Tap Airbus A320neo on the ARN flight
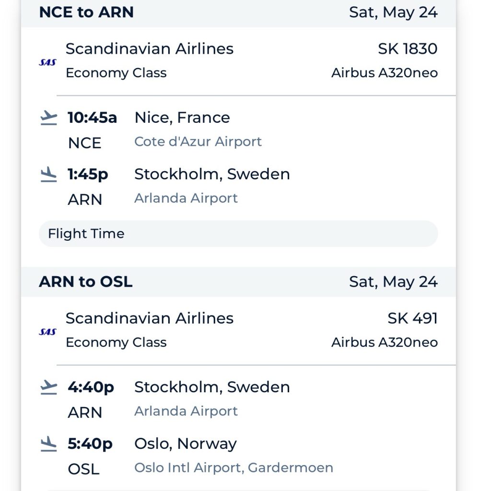 384,343
